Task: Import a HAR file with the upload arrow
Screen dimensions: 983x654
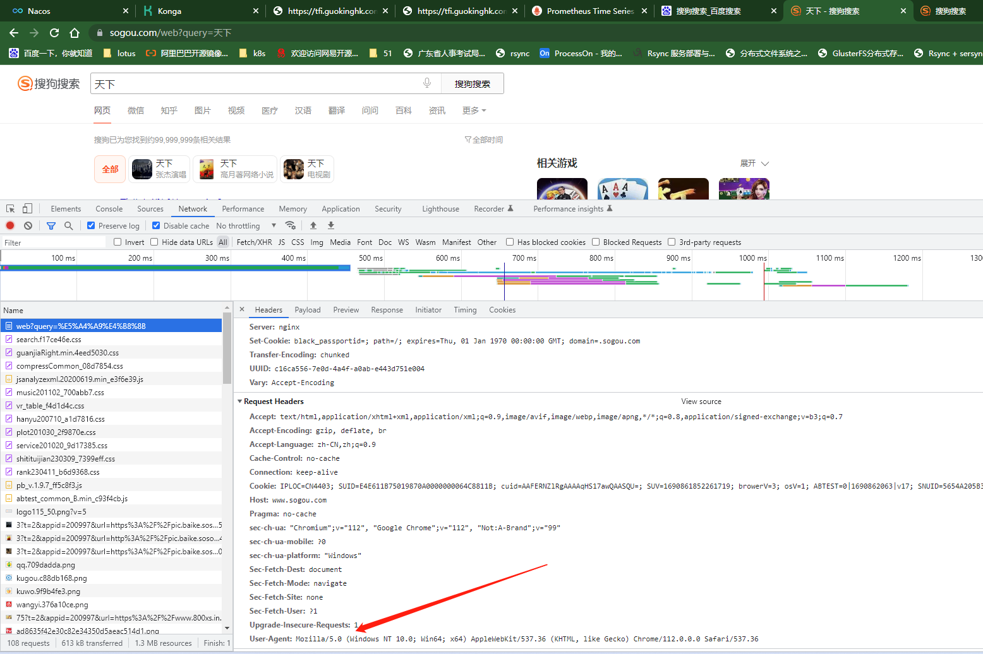Action: tap(313, 225)
